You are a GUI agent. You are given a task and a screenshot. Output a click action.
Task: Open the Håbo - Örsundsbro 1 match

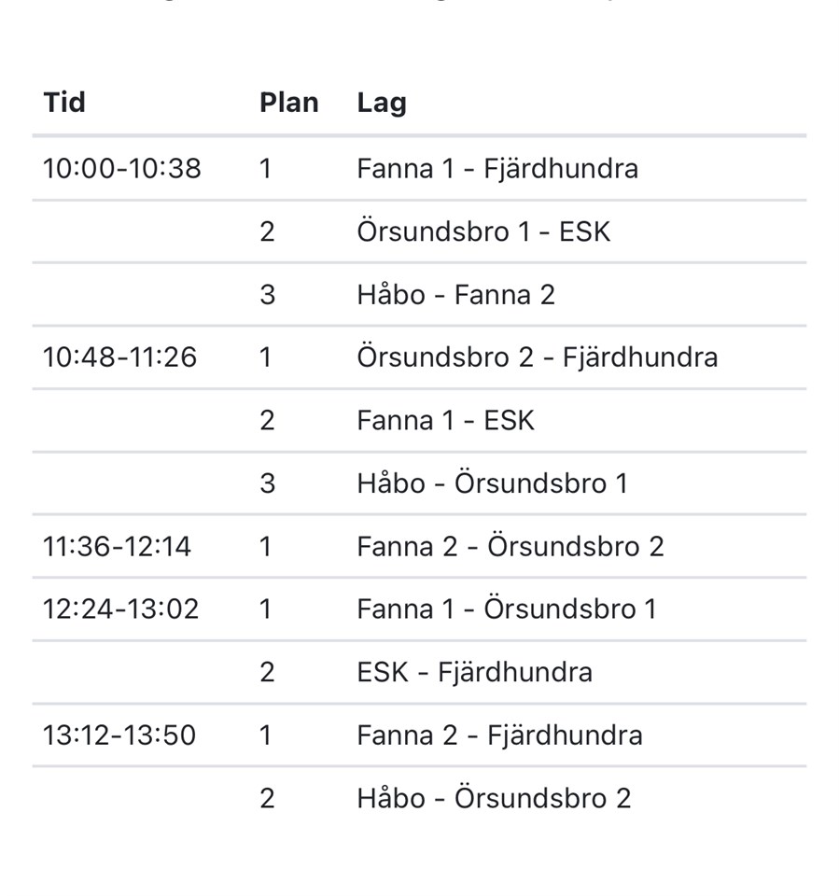click(492, 483)
